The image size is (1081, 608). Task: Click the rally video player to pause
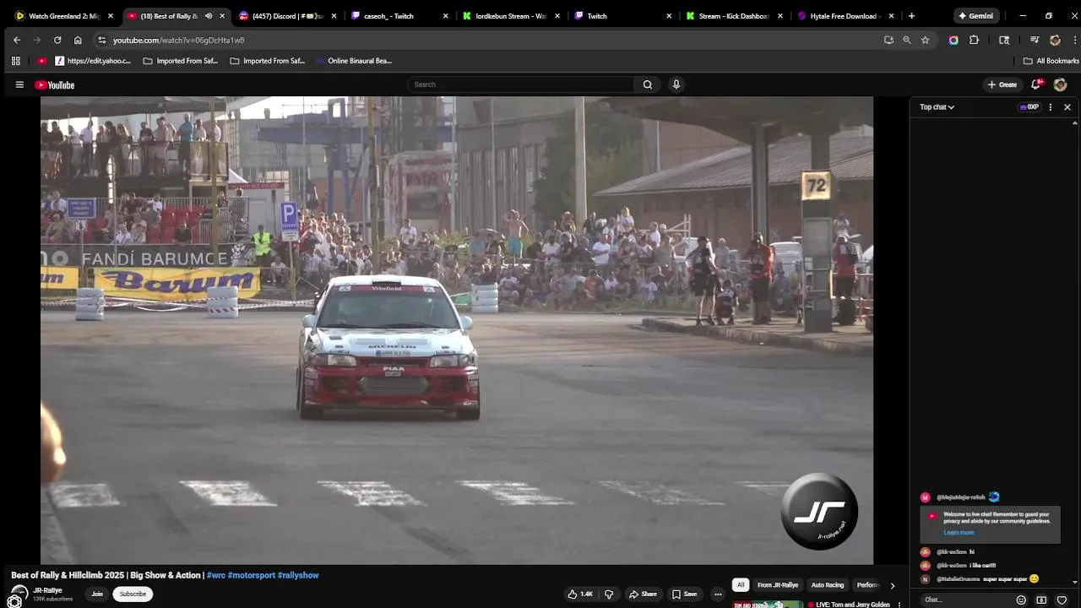coord(457,330)
